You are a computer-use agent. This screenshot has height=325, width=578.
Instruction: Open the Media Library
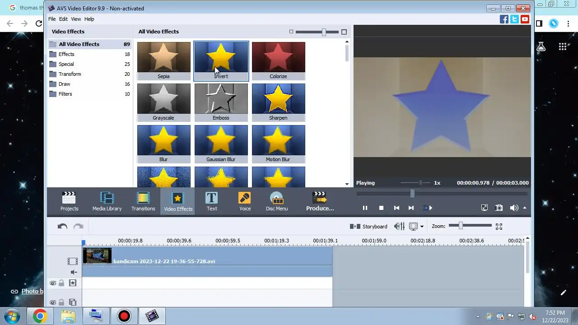click(x=107, y=201)
